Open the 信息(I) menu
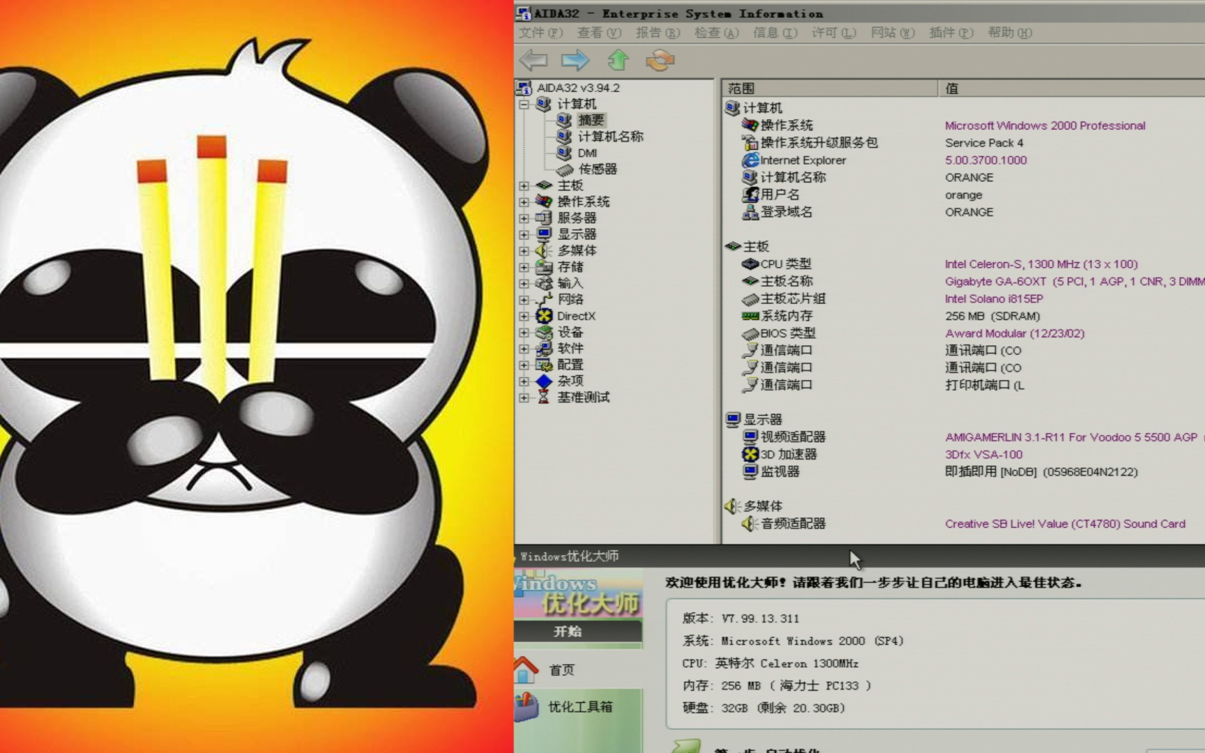This screenshot has width=1205, height=753. (x=775, y=33)
